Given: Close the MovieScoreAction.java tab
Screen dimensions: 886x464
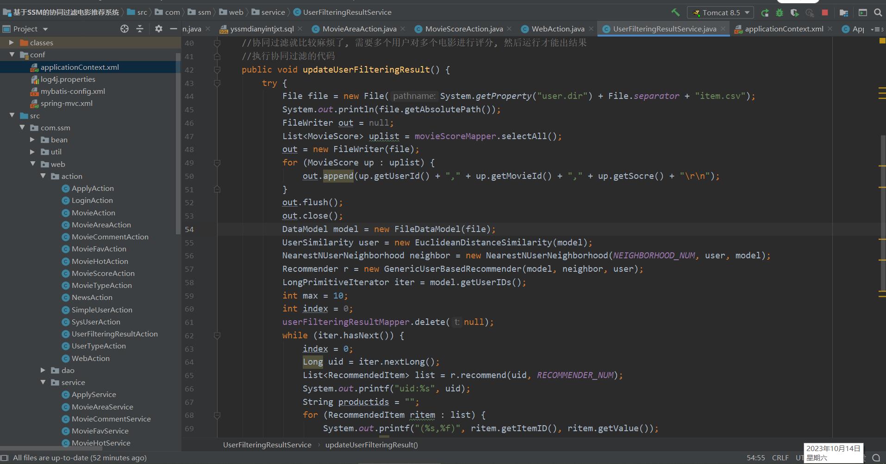Looking at the screenshot, I should [x=509, y=29].
